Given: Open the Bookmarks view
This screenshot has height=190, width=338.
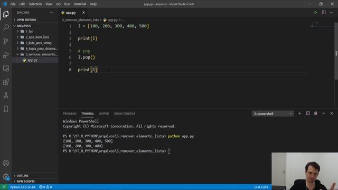Looking at the screenshot, I should [6, 109].
